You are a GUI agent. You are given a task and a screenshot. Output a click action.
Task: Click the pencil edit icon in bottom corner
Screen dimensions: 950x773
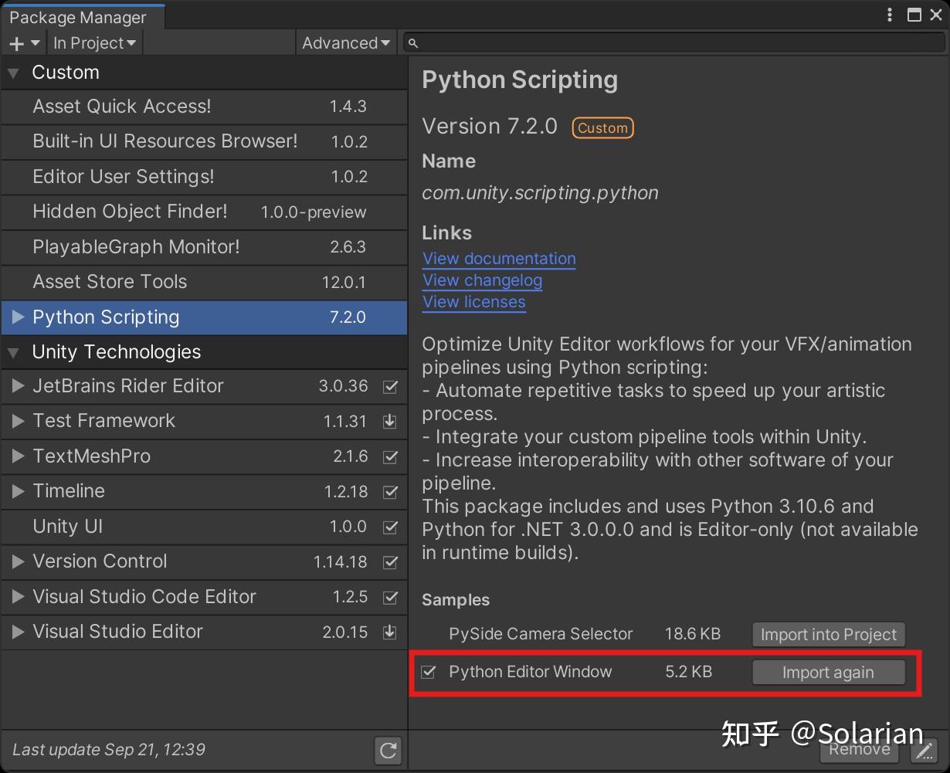(925, 750)
